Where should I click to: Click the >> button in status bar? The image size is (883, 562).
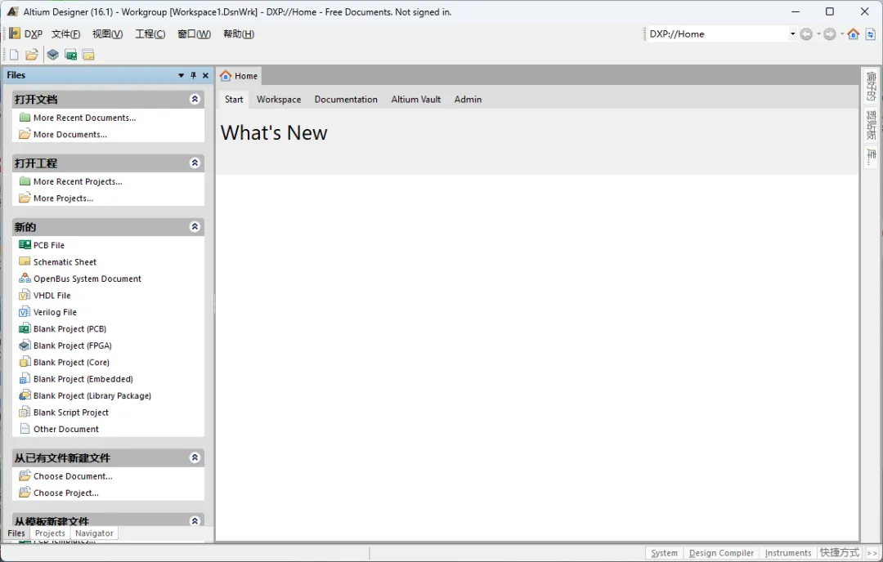(x=872, y=553)
